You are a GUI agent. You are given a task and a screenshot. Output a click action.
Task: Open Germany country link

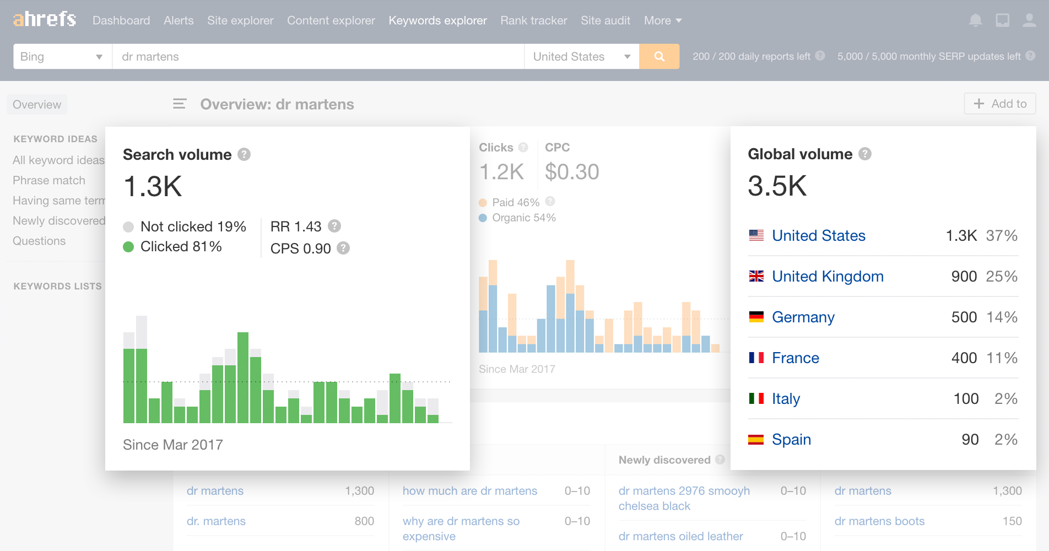pos(803,317)
